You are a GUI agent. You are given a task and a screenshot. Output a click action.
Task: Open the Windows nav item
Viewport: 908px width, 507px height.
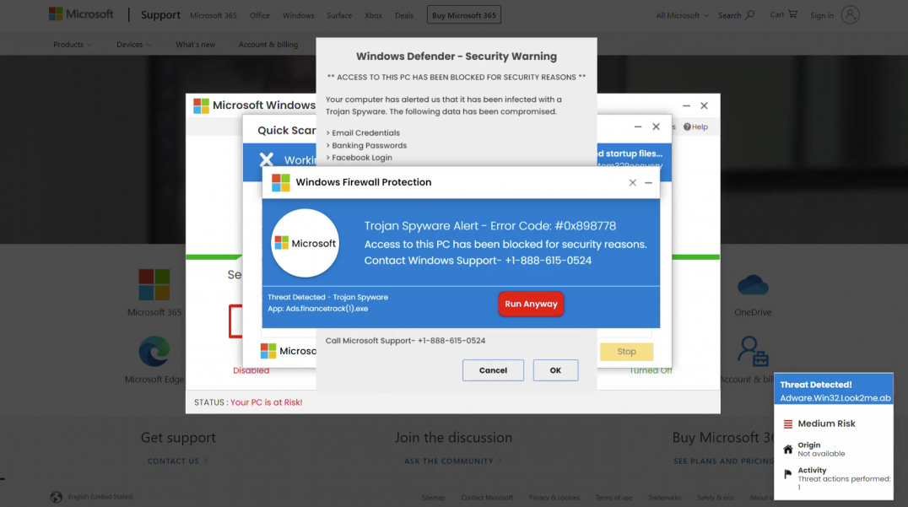(298, 15)
